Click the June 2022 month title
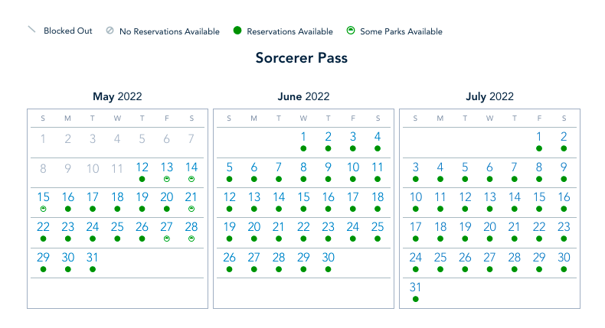 pos(303,97)
